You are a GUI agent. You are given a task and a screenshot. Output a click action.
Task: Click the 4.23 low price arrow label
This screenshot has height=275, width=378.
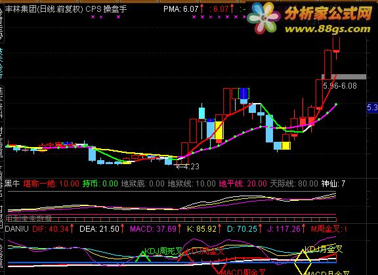[188, 166]
